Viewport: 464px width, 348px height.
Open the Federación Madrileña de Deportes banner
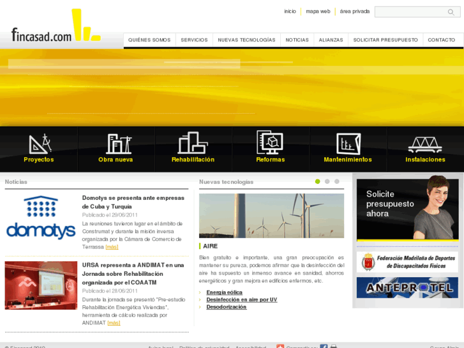coord(407,262)
